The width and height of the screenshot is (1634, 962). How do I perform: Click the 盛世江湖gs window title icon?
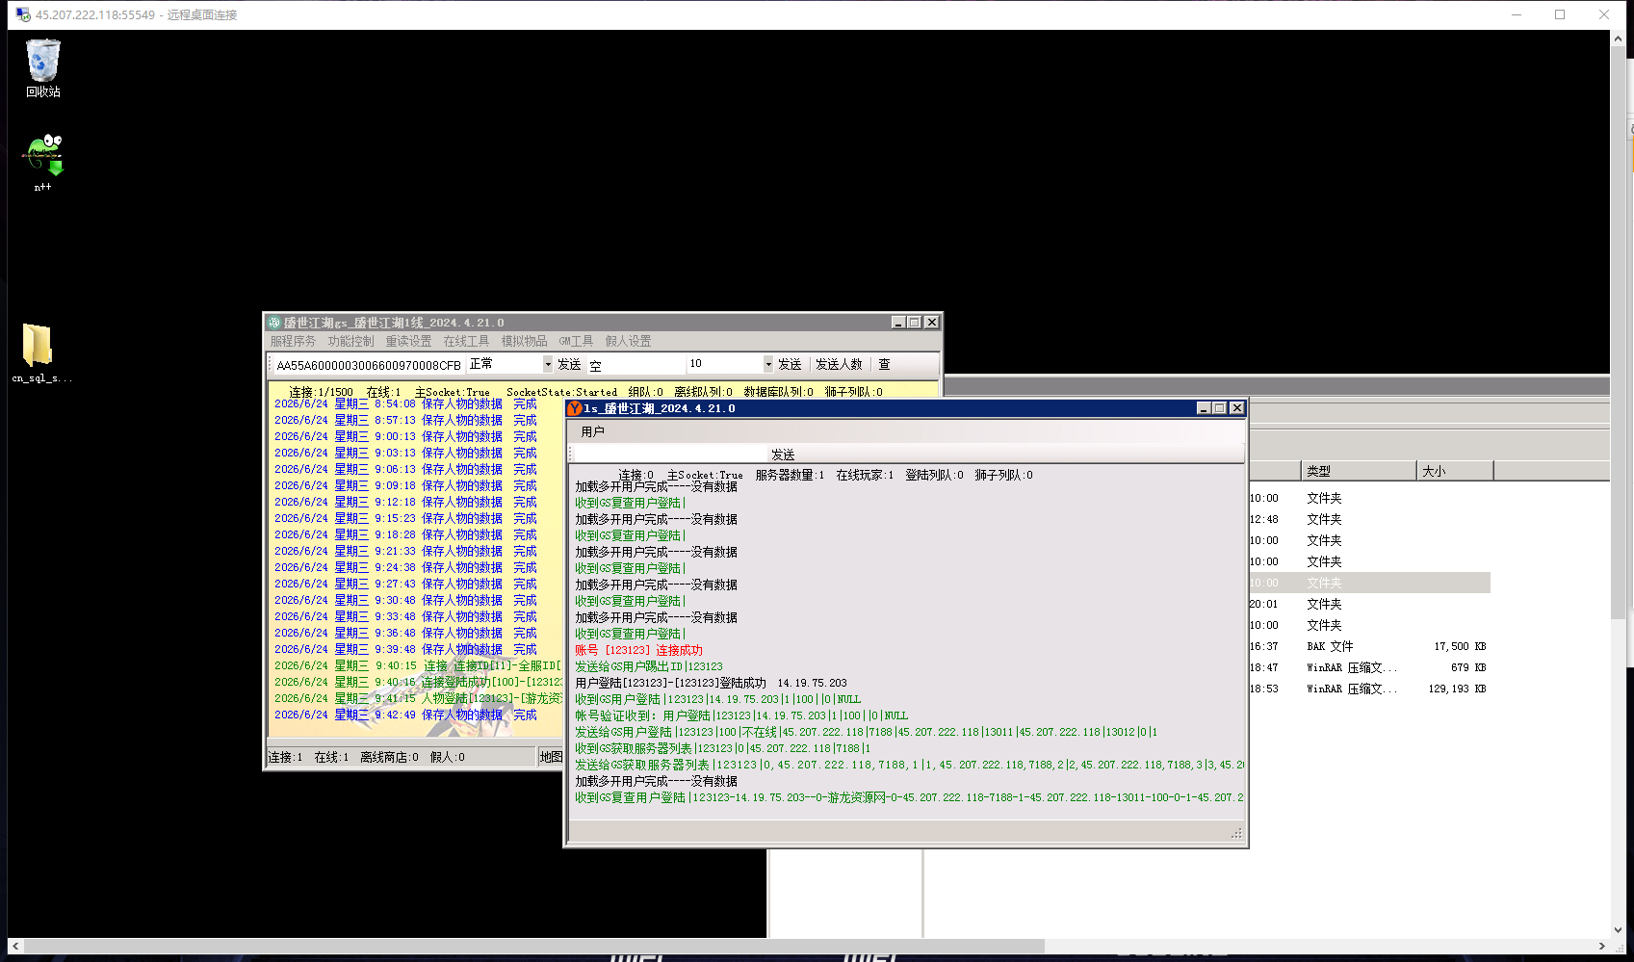pyautogui.click(x=274, y=323)
